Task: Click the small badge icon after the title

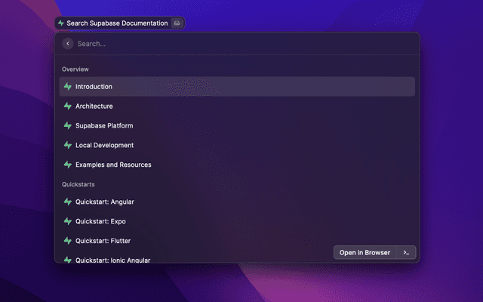Action: coord(177,23)
